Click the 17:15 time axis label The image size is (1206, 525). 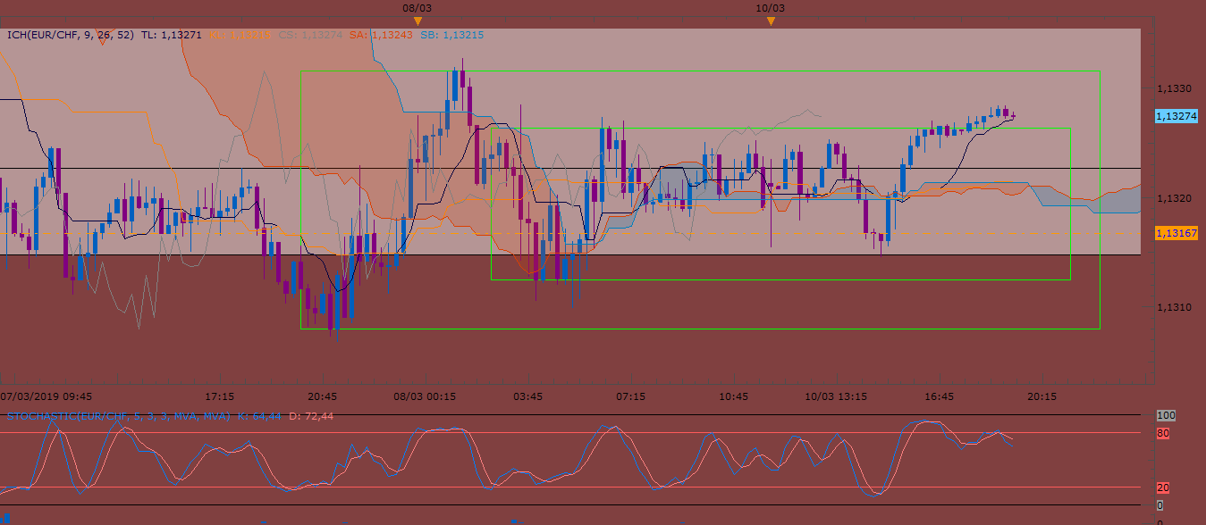pyautogui.click(x=220, y=396)
